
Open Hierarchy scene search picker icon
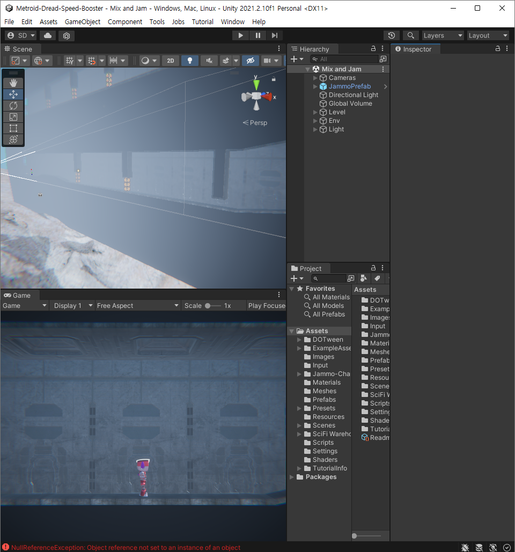pos(383,59)
